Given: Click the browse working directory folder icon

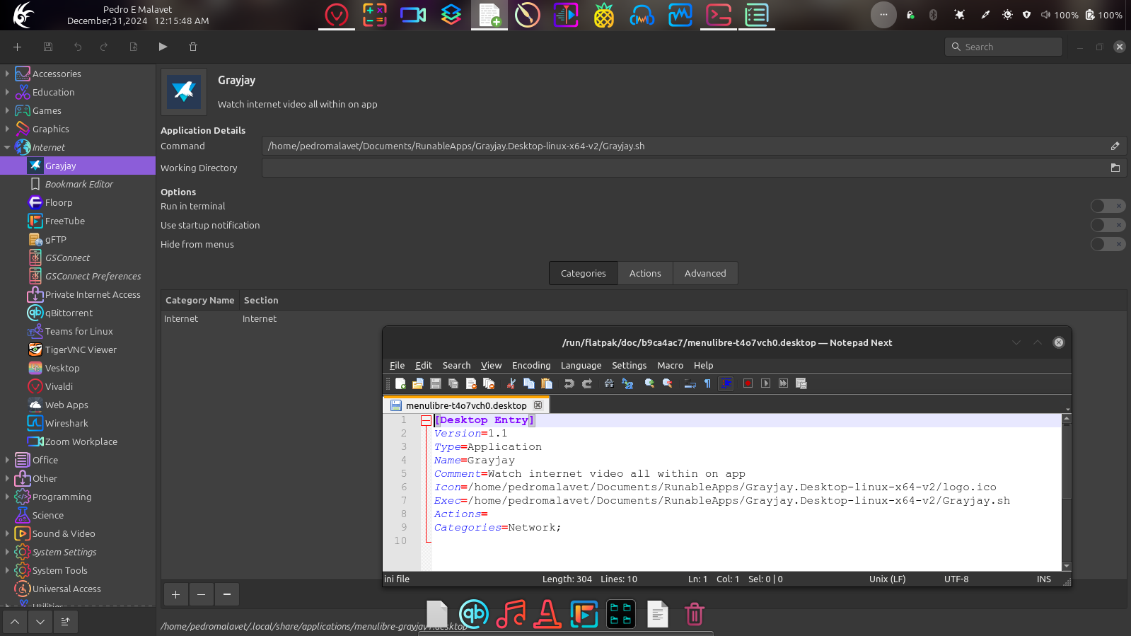Looking at the screenshot, I should 1115,168.
